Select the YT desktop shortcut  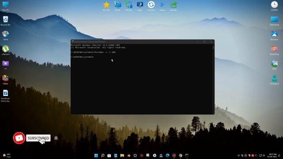pos(5,65)
